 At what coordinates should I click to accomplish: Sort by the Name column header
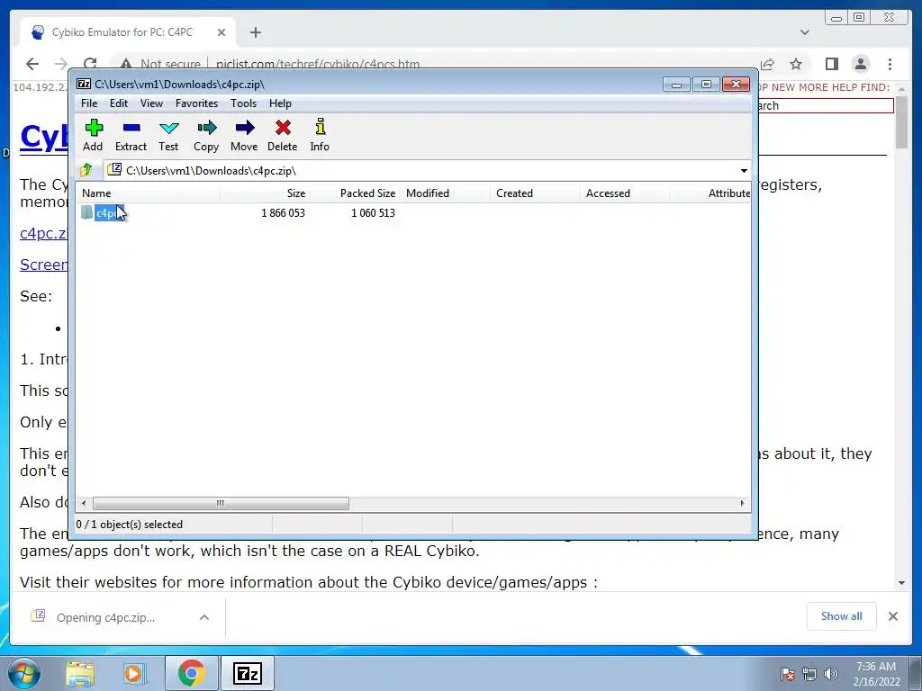(149, 193)
